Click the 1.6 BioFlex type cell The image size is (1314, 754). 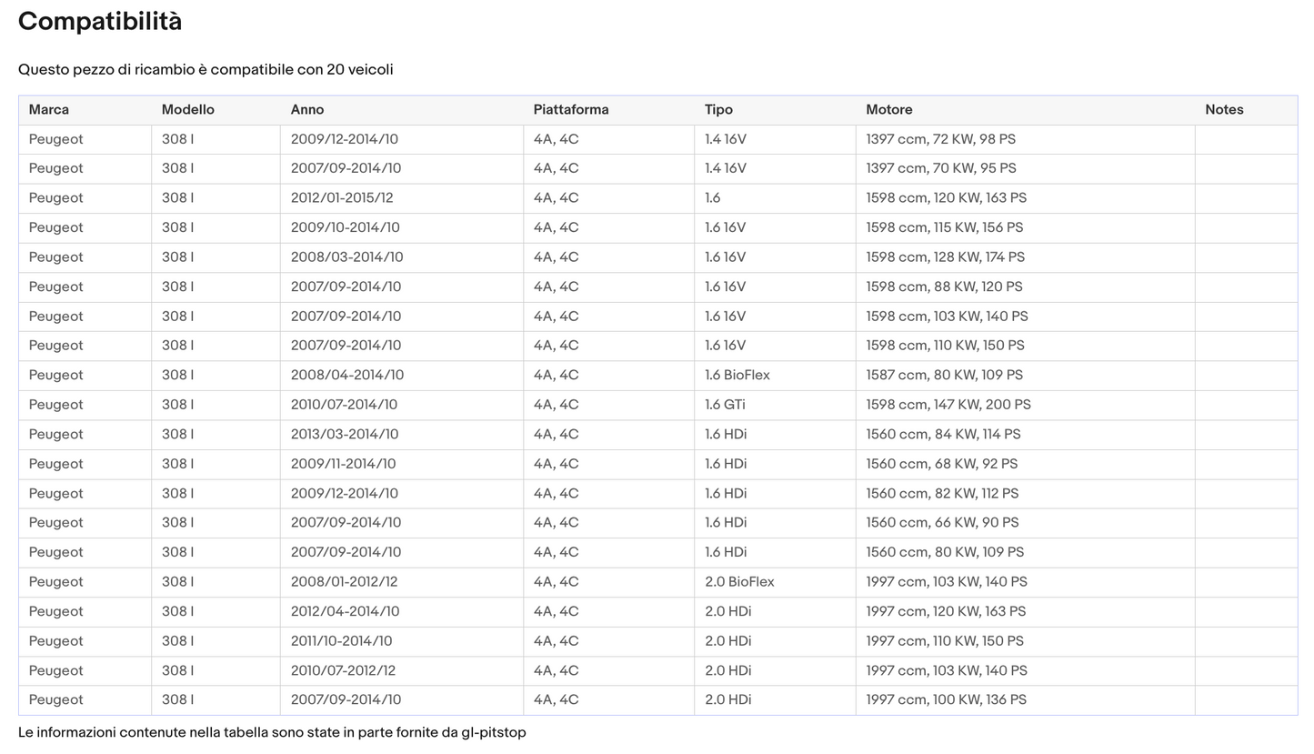tap(737, 376)
